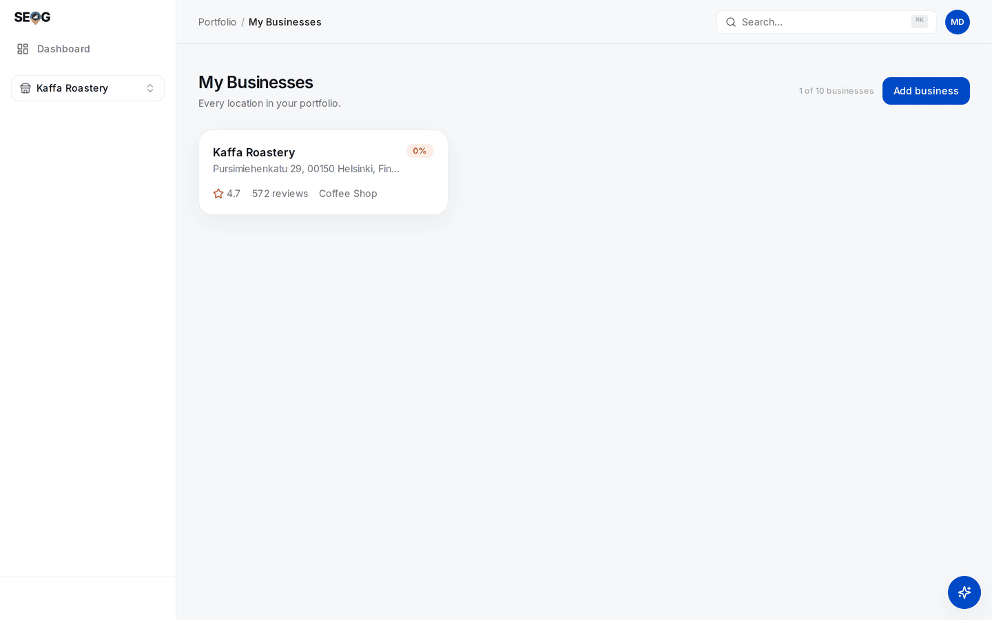The height and width of the screenshot is (620, 992).
Task: Click the 0% completion badge
Action: pyautogui.click(x=420, y=151)
